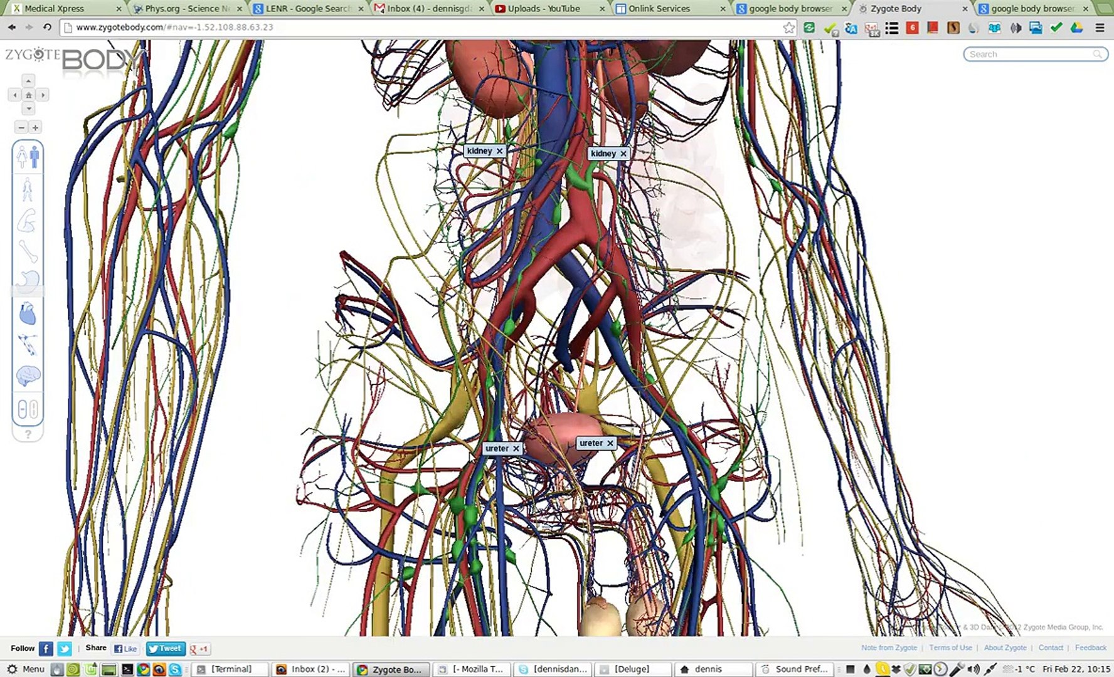Open the Terms of Use link
Image resolution: width=1114 pixels, height=677 pixels.
click(x=950, y=648)
